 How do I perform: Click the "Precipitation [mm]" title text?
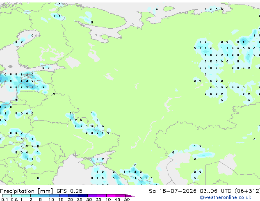27,191
